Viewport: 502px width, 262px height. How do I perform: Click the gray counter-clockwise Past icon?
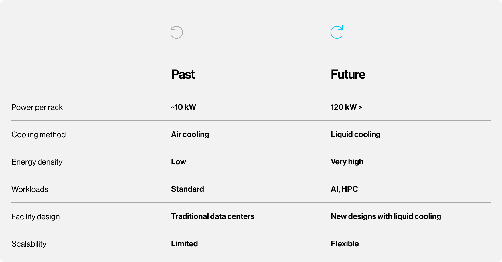pos(177,32)
